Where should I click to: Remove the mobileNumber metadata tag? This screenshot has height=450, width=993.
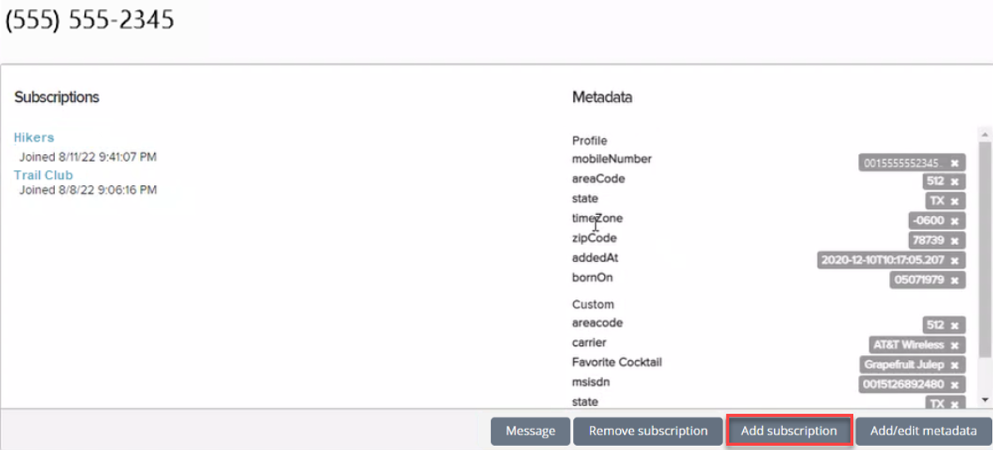coord(954,162)
